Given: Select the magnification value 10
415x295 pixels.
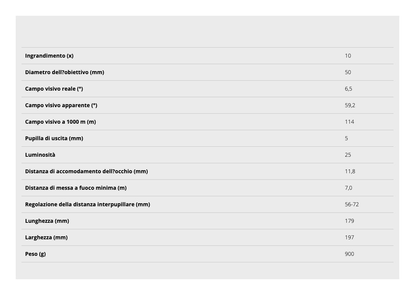Looking at the screenshot, I should [x=348, y=56].
